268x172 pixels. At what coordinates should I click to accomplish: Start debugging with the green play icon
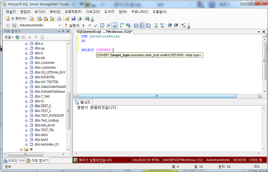click(84, 25)
